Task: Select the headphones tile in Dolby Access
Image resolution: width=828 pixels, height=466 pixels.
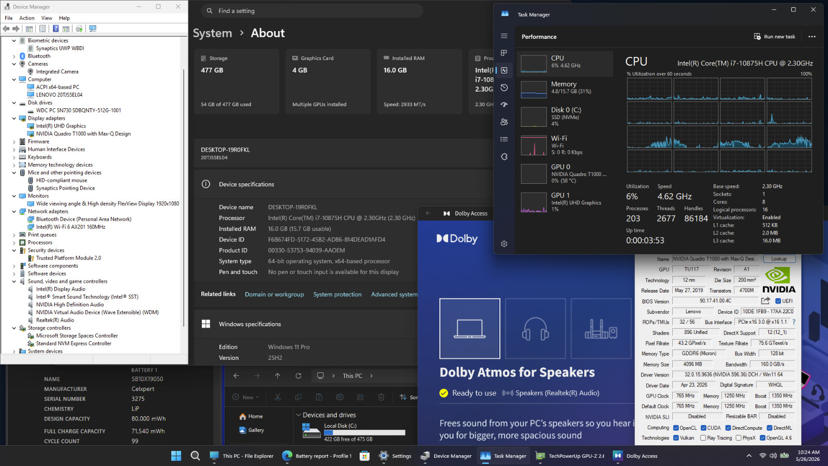Action: (x=536, y=329)
